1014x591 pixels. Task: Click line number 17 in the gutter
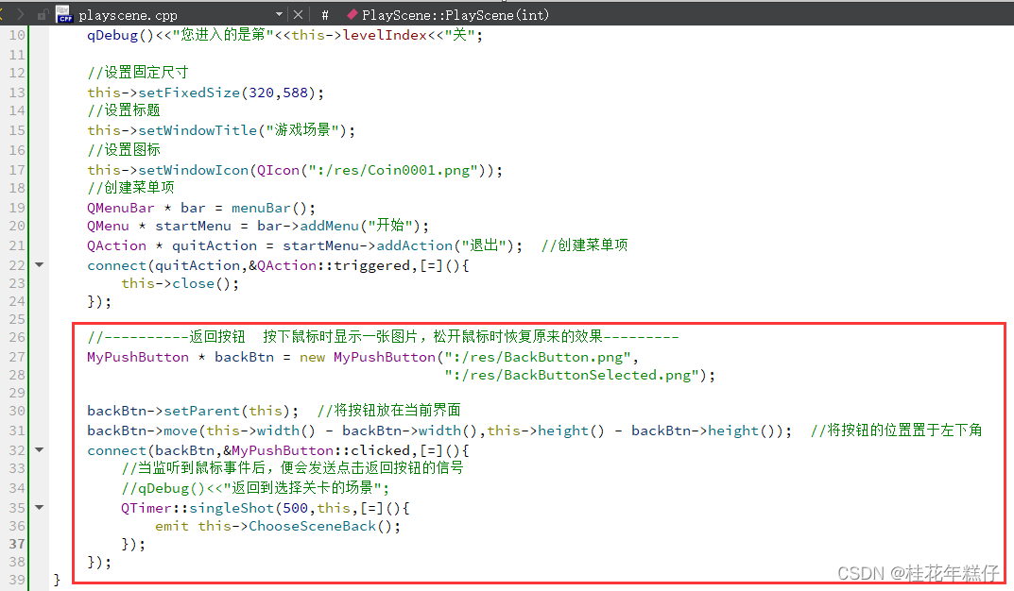17,170
